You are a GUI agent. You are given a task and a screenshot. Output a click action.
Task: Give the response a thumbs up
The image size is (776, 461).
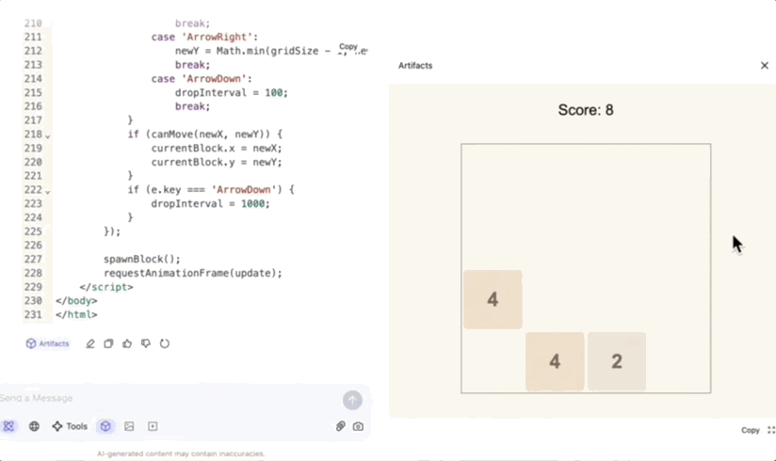point(127,343)
